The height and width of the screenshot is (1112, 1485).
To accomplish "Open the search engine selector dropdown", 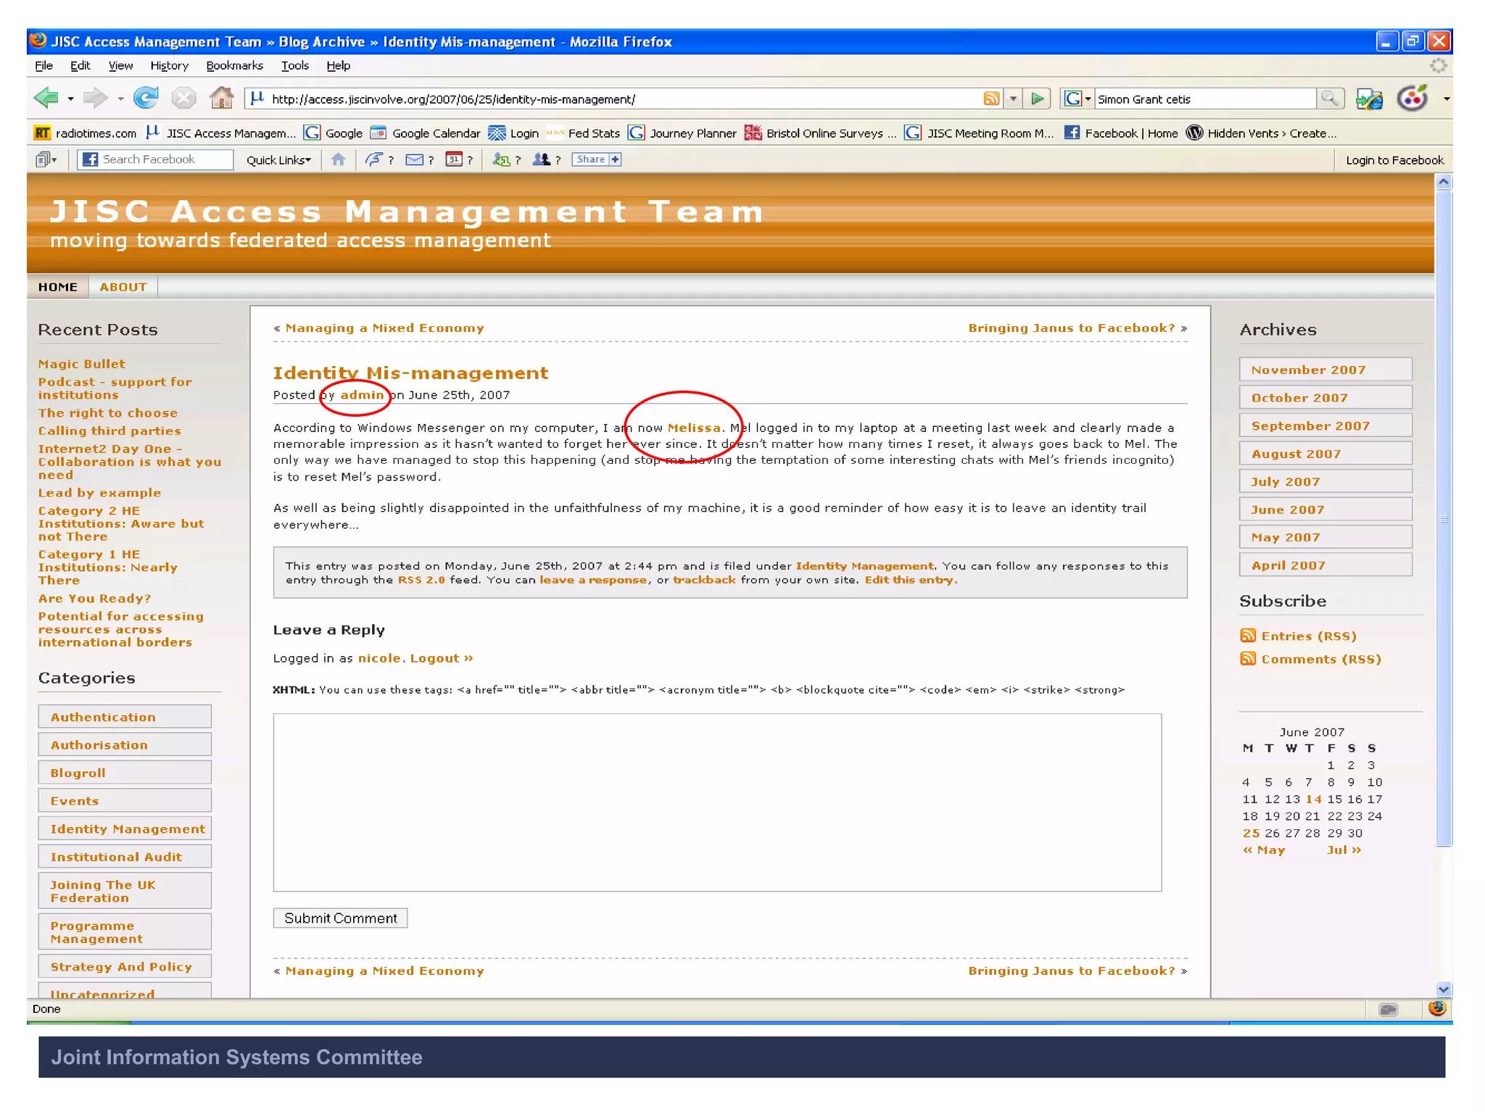I will [x=1087, y=99].
